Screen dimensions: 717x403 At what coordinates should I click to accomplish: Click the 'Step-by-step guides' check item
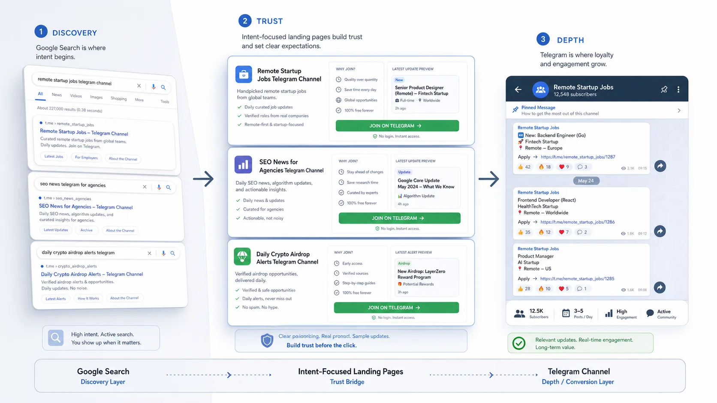tap(355, 283)
